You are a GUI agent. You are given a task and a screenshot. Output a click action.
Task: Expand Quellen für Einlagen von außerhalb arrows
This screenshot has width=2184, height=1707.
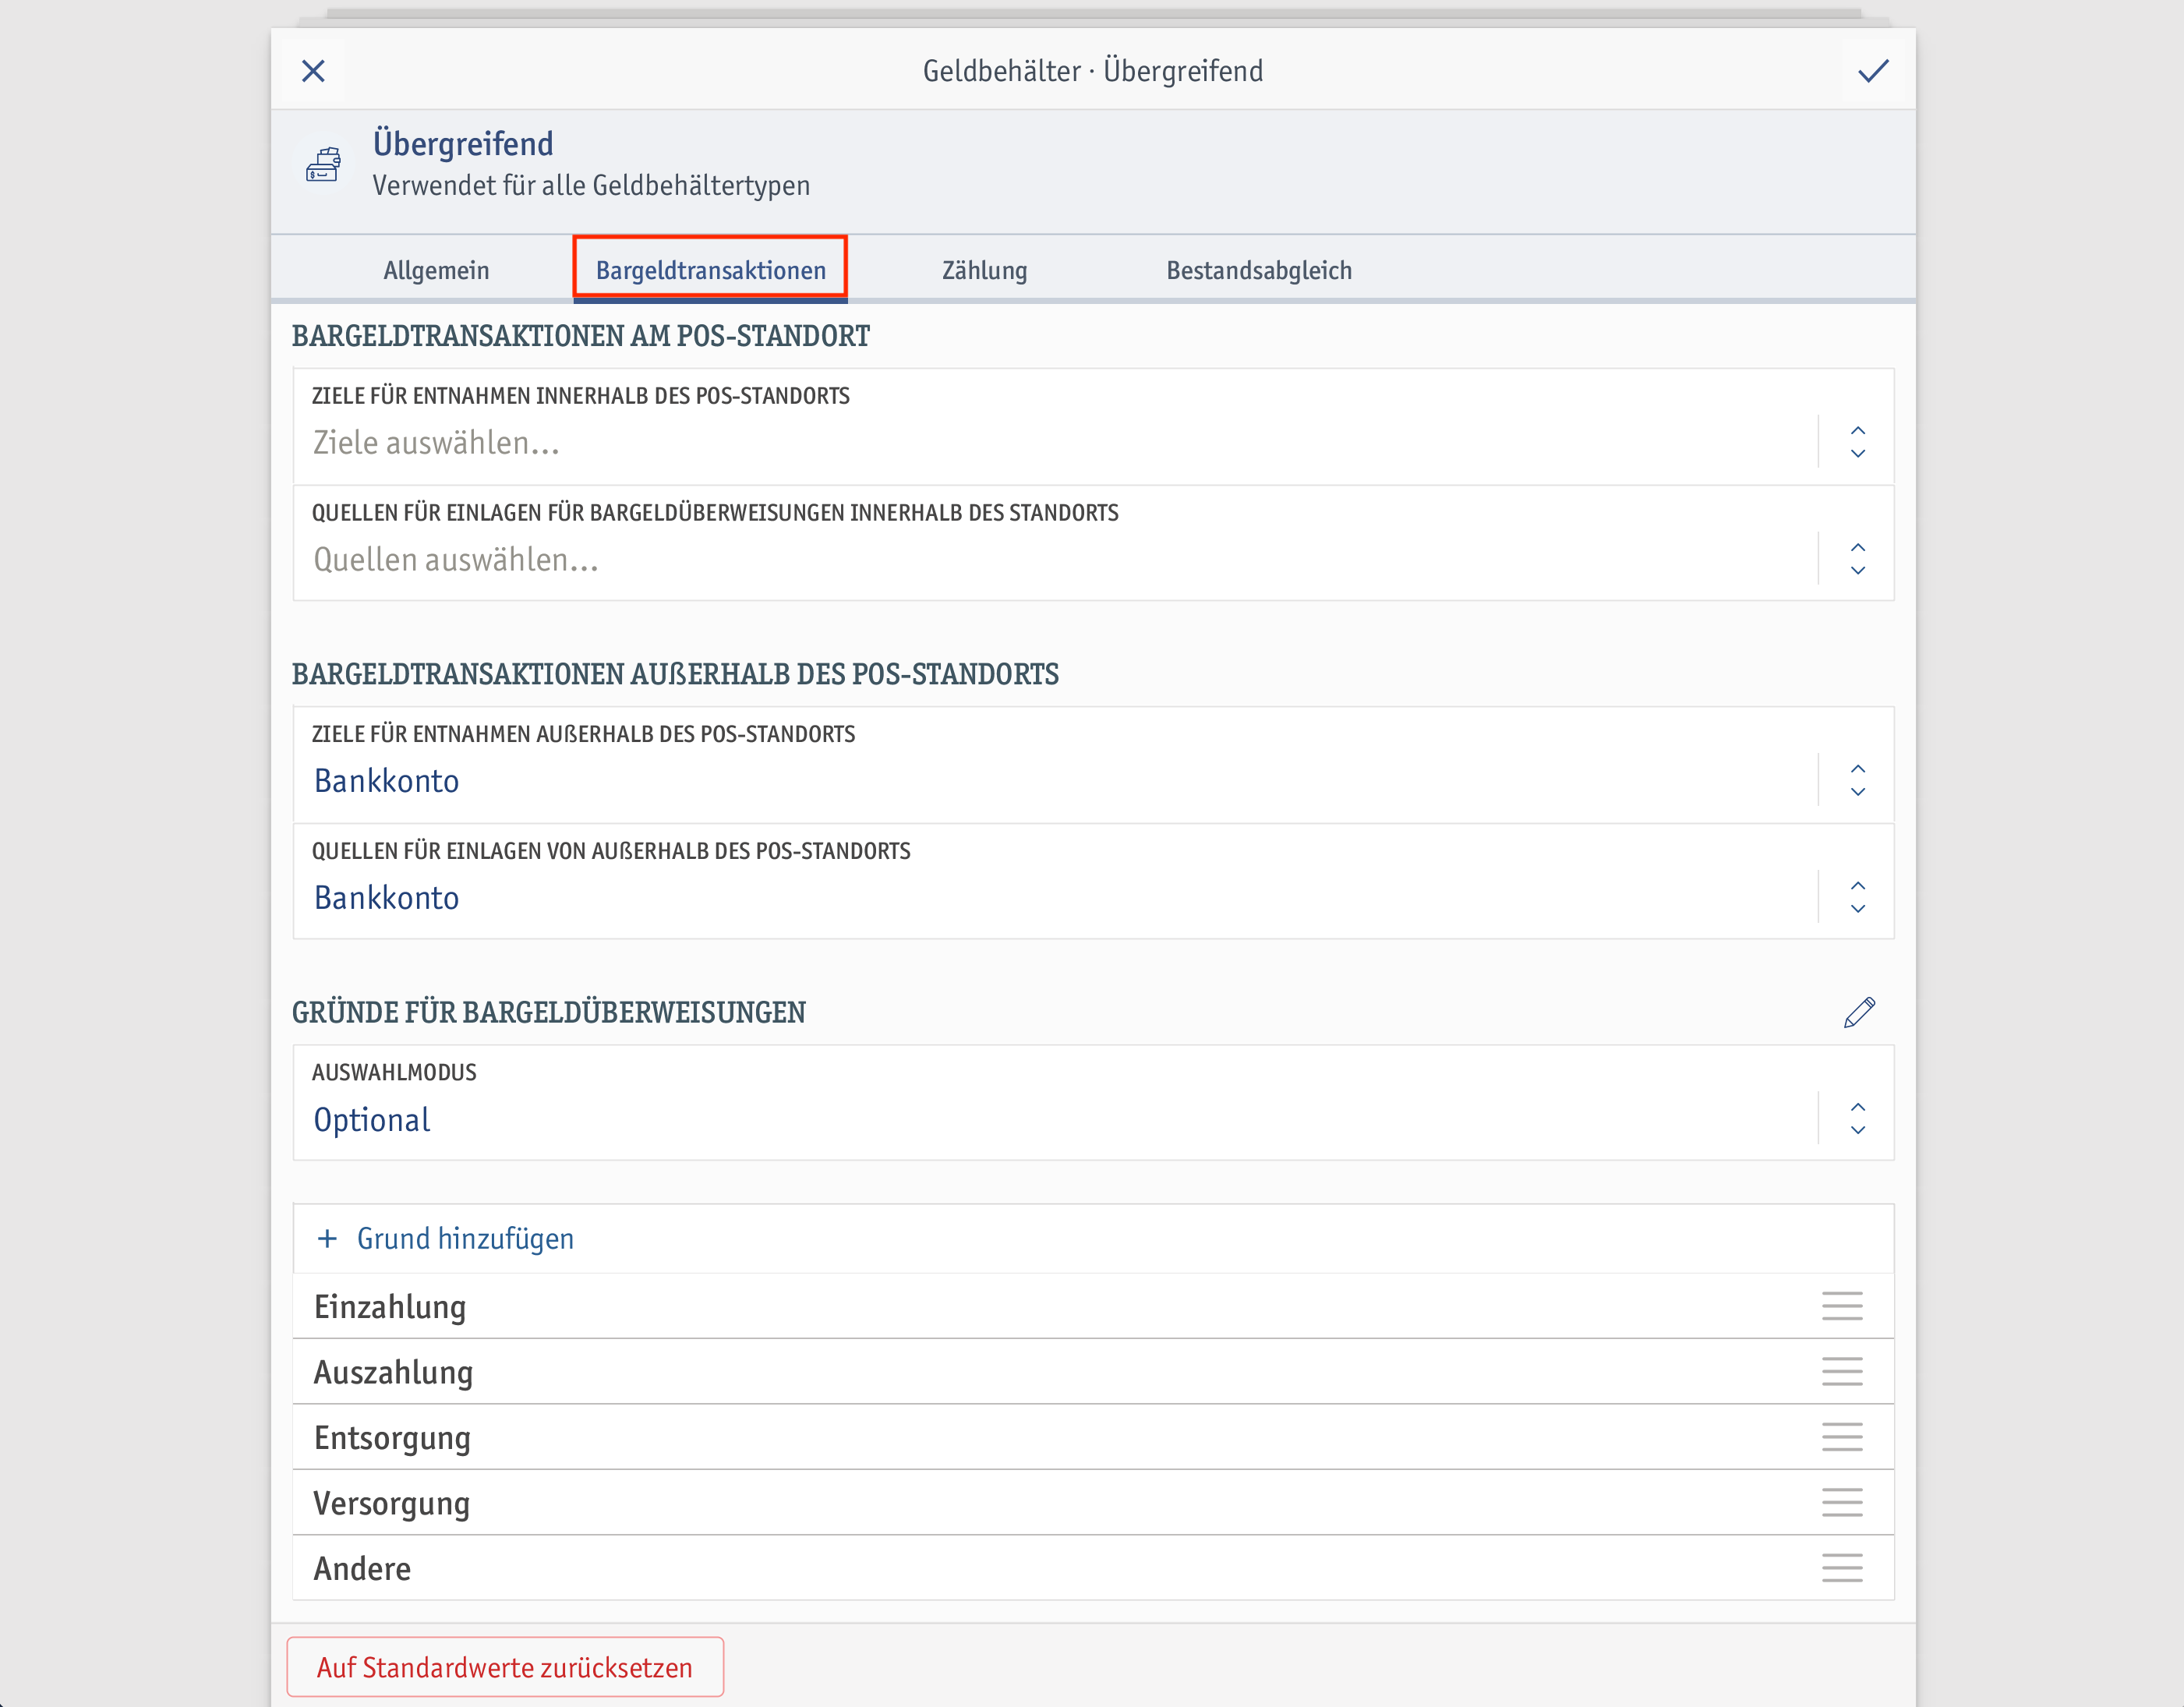point(1858,897)
